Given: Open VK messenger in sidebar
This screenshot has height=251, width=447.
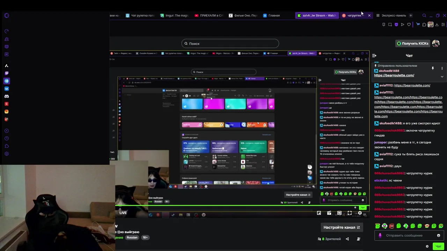Looking at the screenshot, I should point(7,89).
